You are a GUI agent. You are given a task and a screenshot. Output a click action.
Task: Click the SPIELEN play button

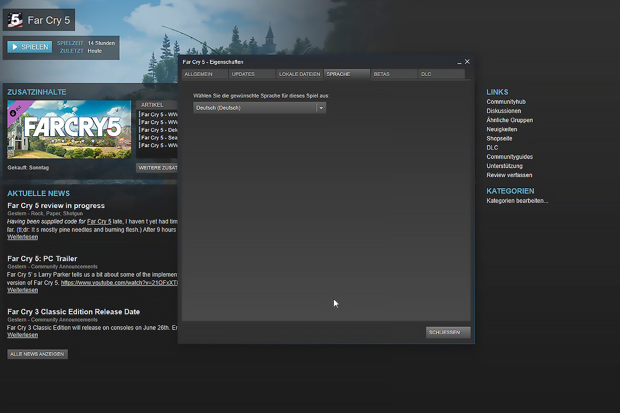(30, 47)
